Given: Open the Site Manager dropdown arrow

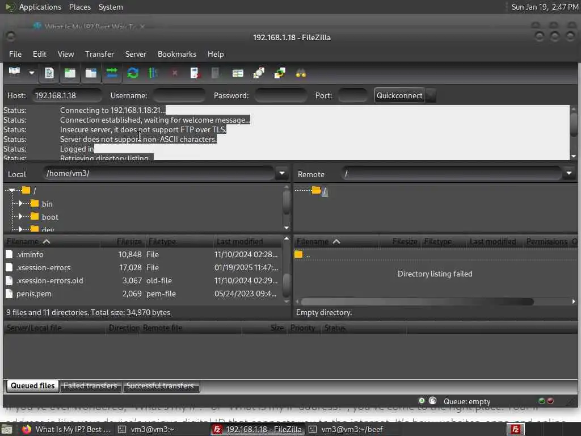Looking at the screenshot, I should (x=32, y=73).
